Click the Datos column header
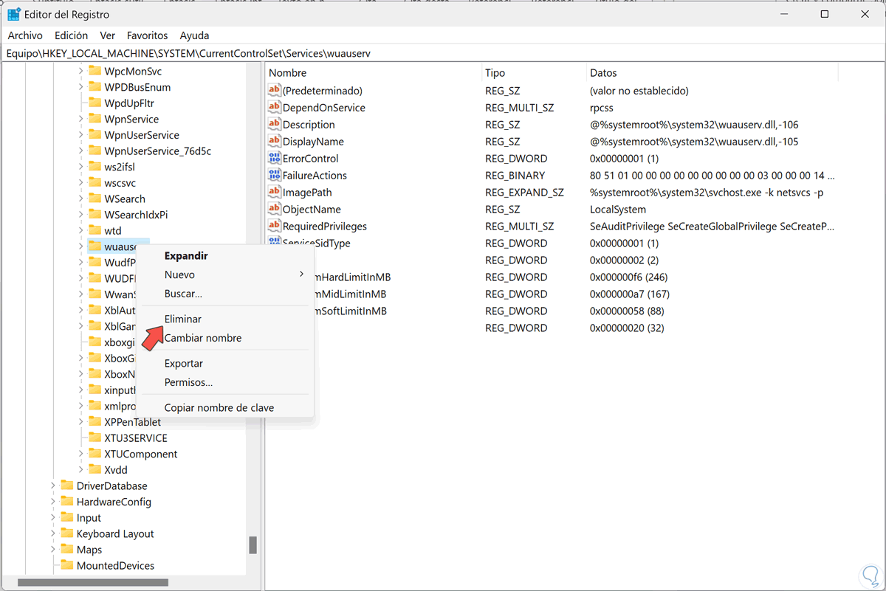 click(603, 73)
